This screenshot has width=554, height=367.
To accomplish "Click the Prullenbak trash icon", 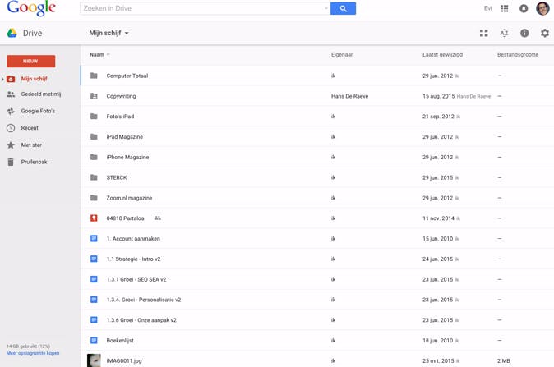I will [11, 162].
